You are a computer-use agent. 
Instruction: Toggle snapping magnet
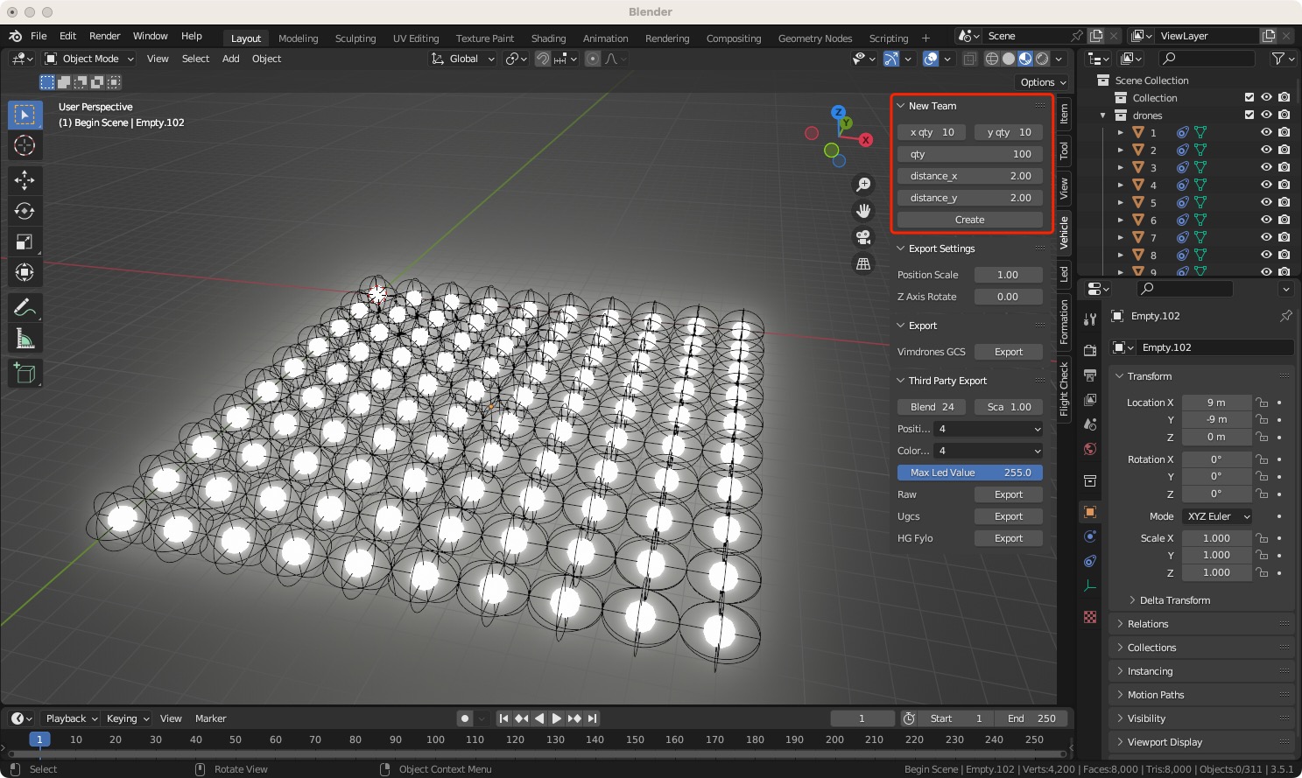(543, 59)
